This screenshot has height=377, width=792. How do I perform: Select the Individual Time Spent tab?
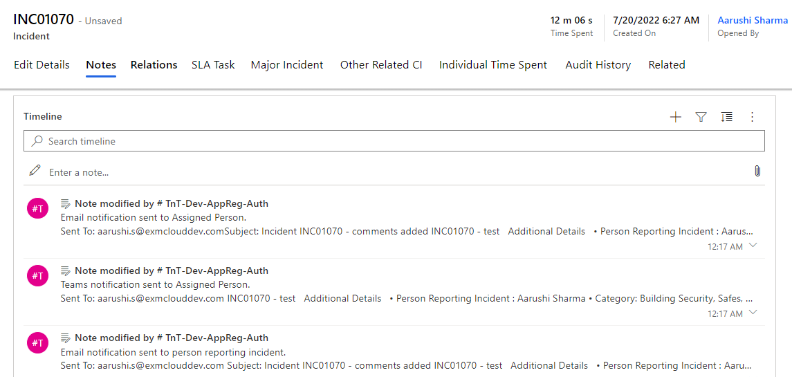[x=493, y=65]
